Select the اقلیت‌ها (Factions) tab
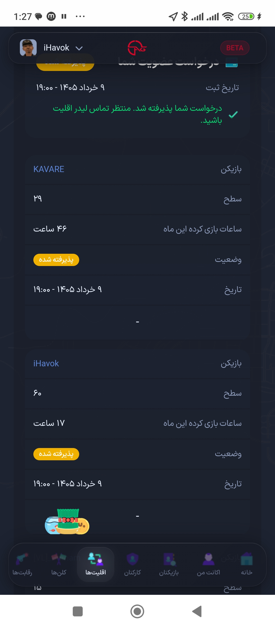The image size is (275, 628). [95, 564]
